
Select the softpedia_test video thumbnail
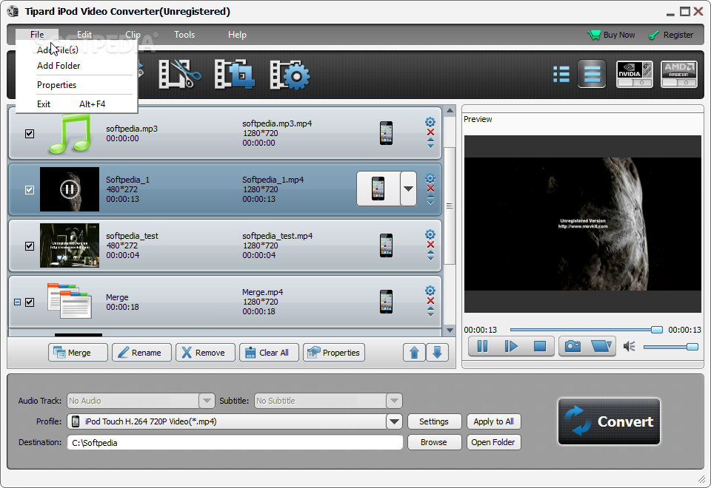point(70,245)
